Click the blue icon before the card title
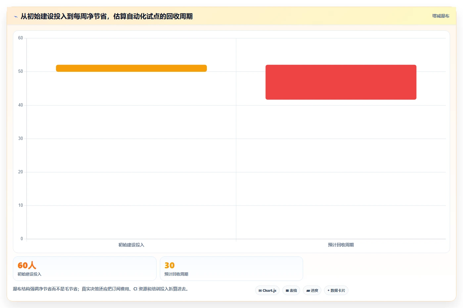This screenshot has width=463, height=308. (x=16, y=17)
